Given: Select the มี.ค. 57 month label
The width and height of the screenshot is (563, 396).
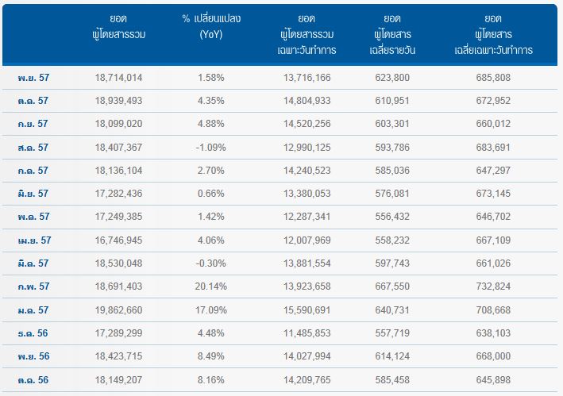Looking at the screenshot, I should pyautogui.click(x=33, y=263).
